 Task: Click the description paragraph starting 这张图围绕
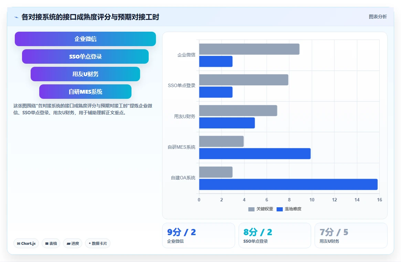83,109
